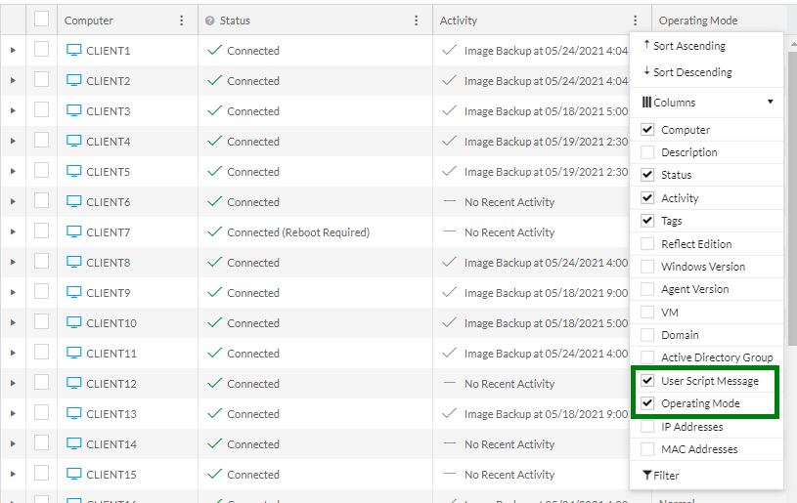Select all rows with header checkbox
Screen dimensions: 797x503
[x=41, y=19]
